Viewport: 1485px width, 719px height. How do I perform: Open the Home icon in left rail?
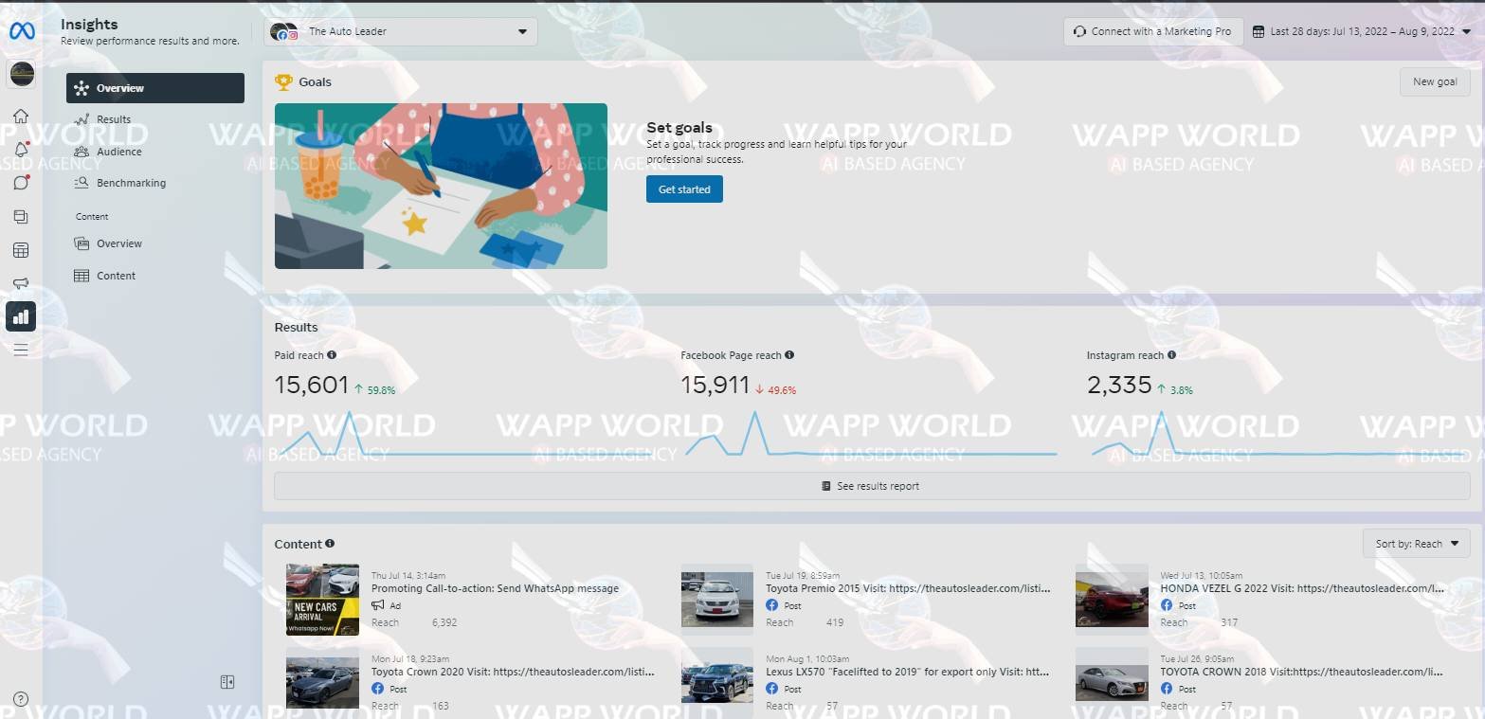pyautogui.click(x=21, y=116)
